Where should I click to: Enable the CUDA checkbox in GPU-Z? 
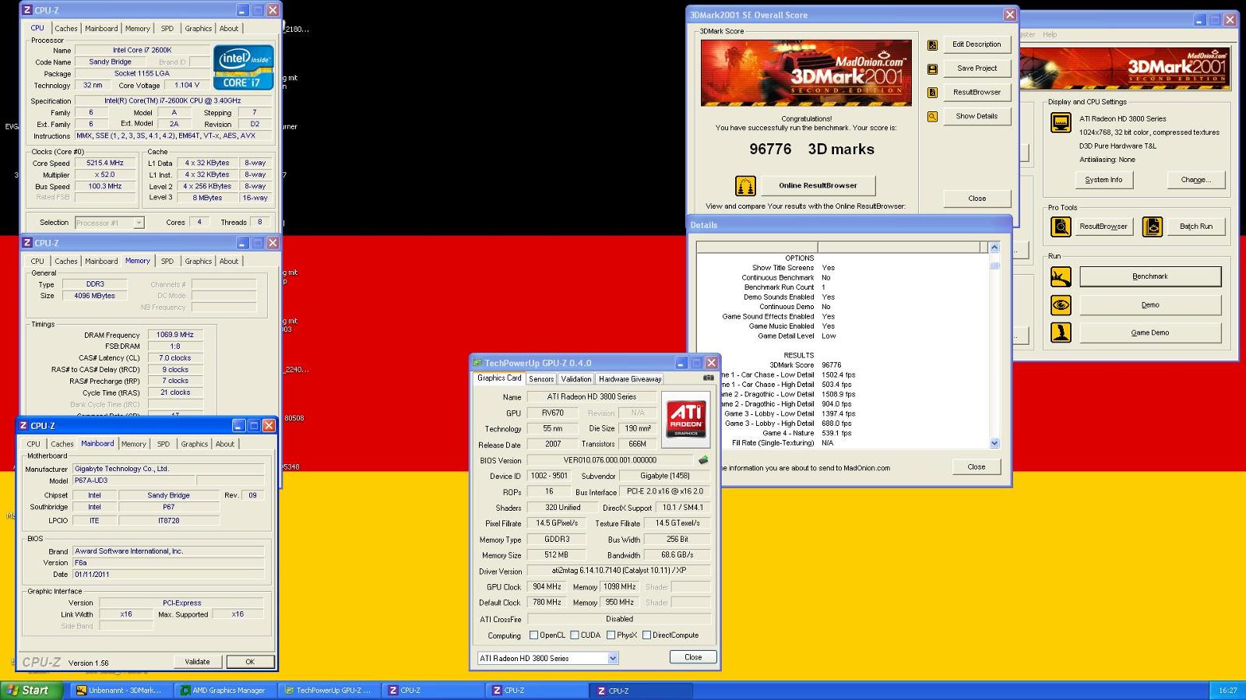click(575, 635)
